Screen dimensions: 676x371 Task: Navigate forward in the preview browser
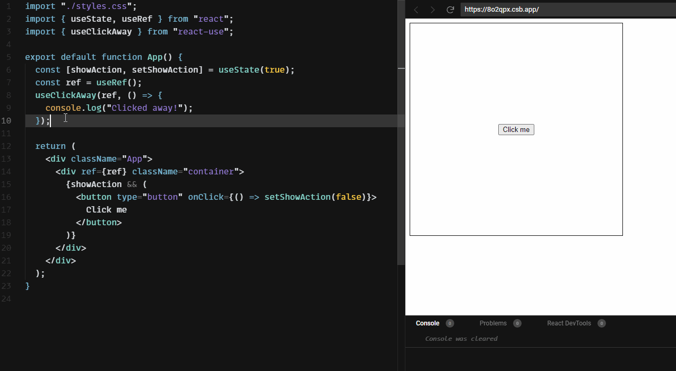[x=433, y=9]
